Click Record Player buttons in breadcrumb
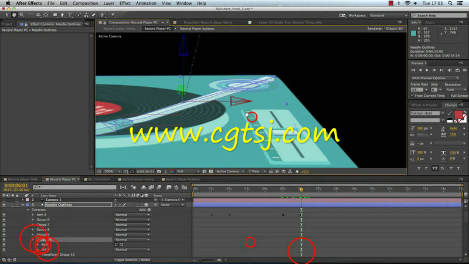Viewport: 469px width, 264px height. pos(197,29)
